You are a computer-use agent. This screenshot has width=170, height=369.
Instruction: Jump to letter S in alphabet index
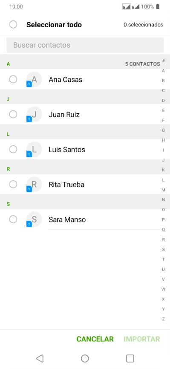tap(163, 249)
